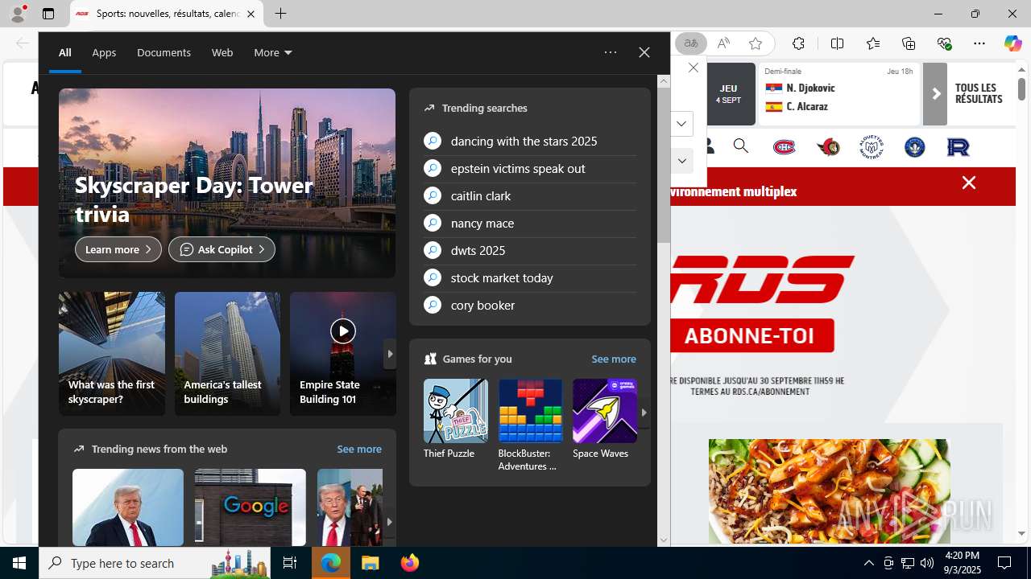
Task: Add a new browser tab
Action: pos(280,14)
